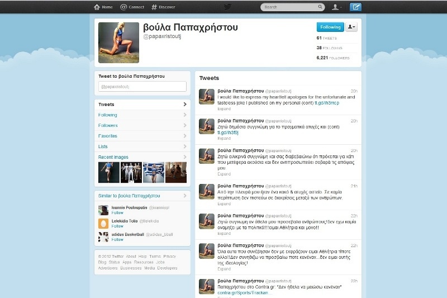Open footer Advertisers link
The width and height of the screenshot is (447, 298).
tap(108, 268)
